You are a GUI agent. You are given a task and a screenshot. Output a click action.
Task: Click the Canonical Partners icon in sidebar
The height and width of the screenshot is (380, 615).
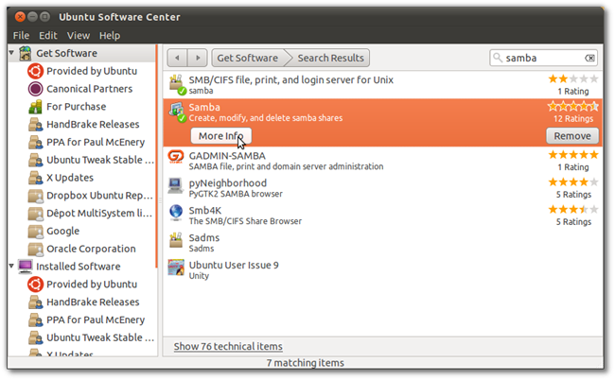33,89
